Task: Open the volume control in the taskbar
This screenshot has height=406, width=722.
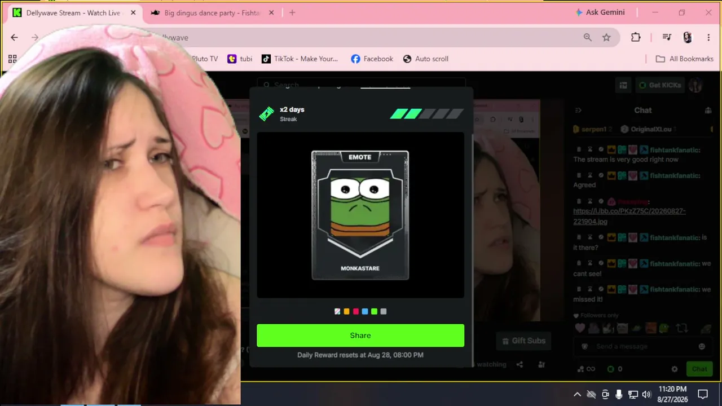Action: (x=646, y=394)
